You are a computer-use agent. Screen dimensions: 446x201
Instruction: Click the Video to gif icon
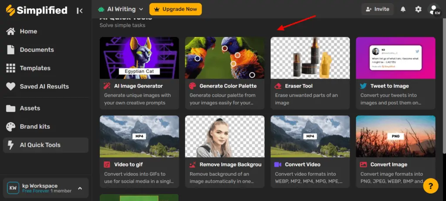[x=107, y=164]
